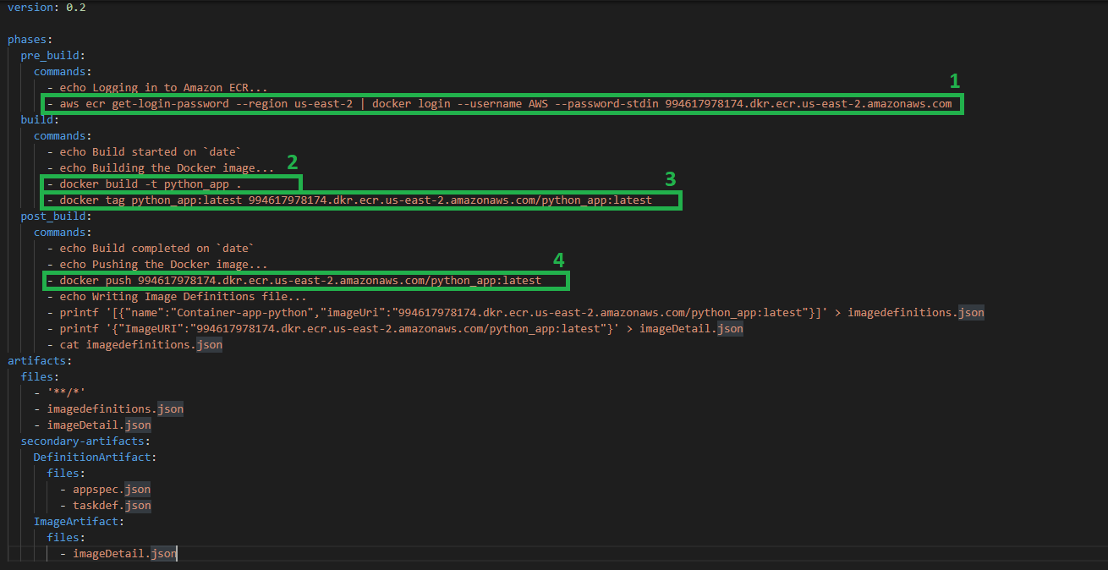Click the 'echo Logging in to Amazon ECR' line

[x=162, y=88]
